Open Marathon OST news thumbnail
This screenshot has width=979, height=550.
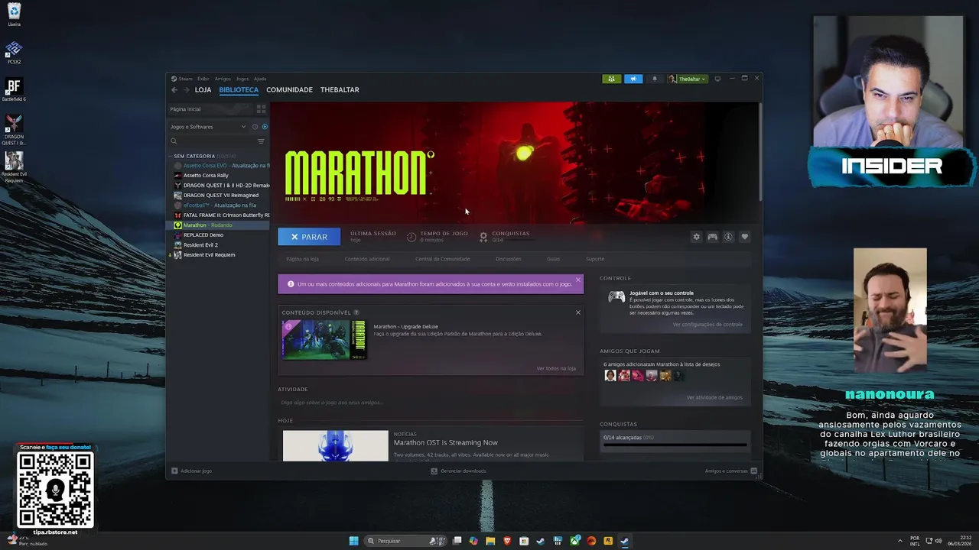(x=336, y=446)
